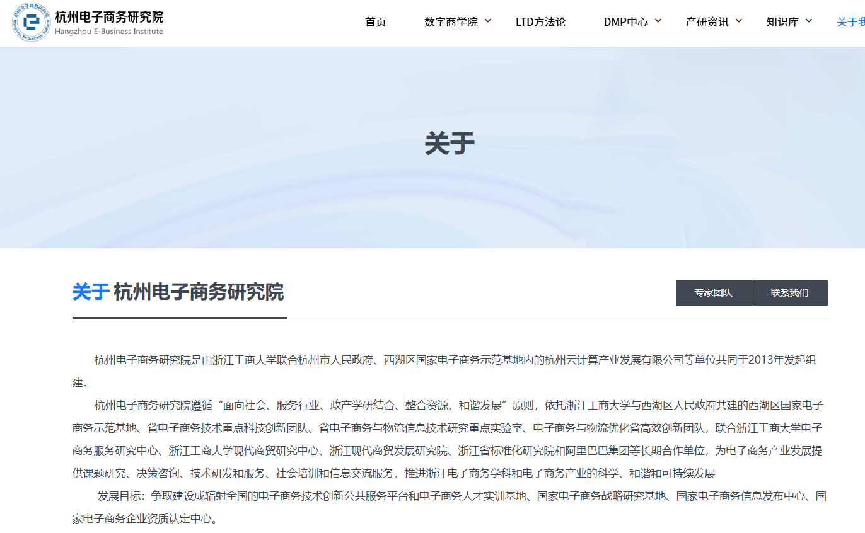Click the 杭州电子商务研究院 site title
Viewport: 865px width, 533px height.
(x=109, y=17)
